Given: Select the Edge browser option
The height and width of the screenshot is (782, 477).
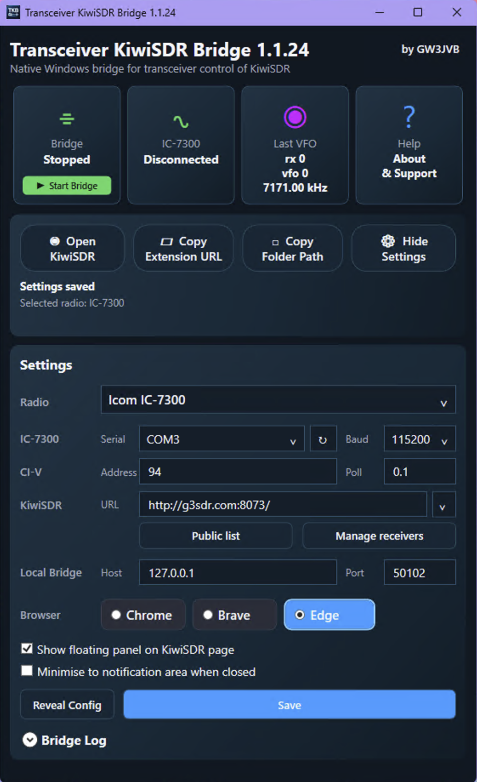Looking at the screenshot, I should (x=329, y=615).
